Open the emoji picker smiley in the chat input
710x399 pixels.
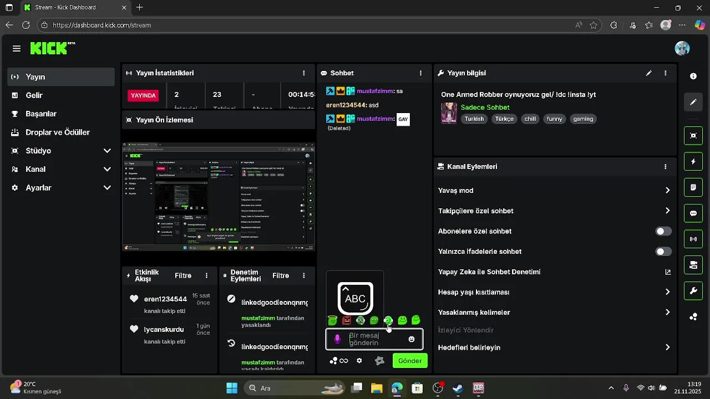point(412,339)
